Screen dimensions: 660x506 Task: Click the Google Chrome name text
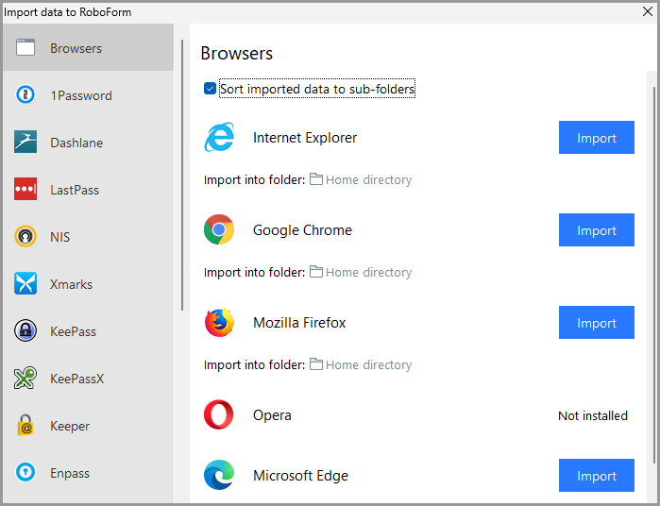tap(302, 230)
